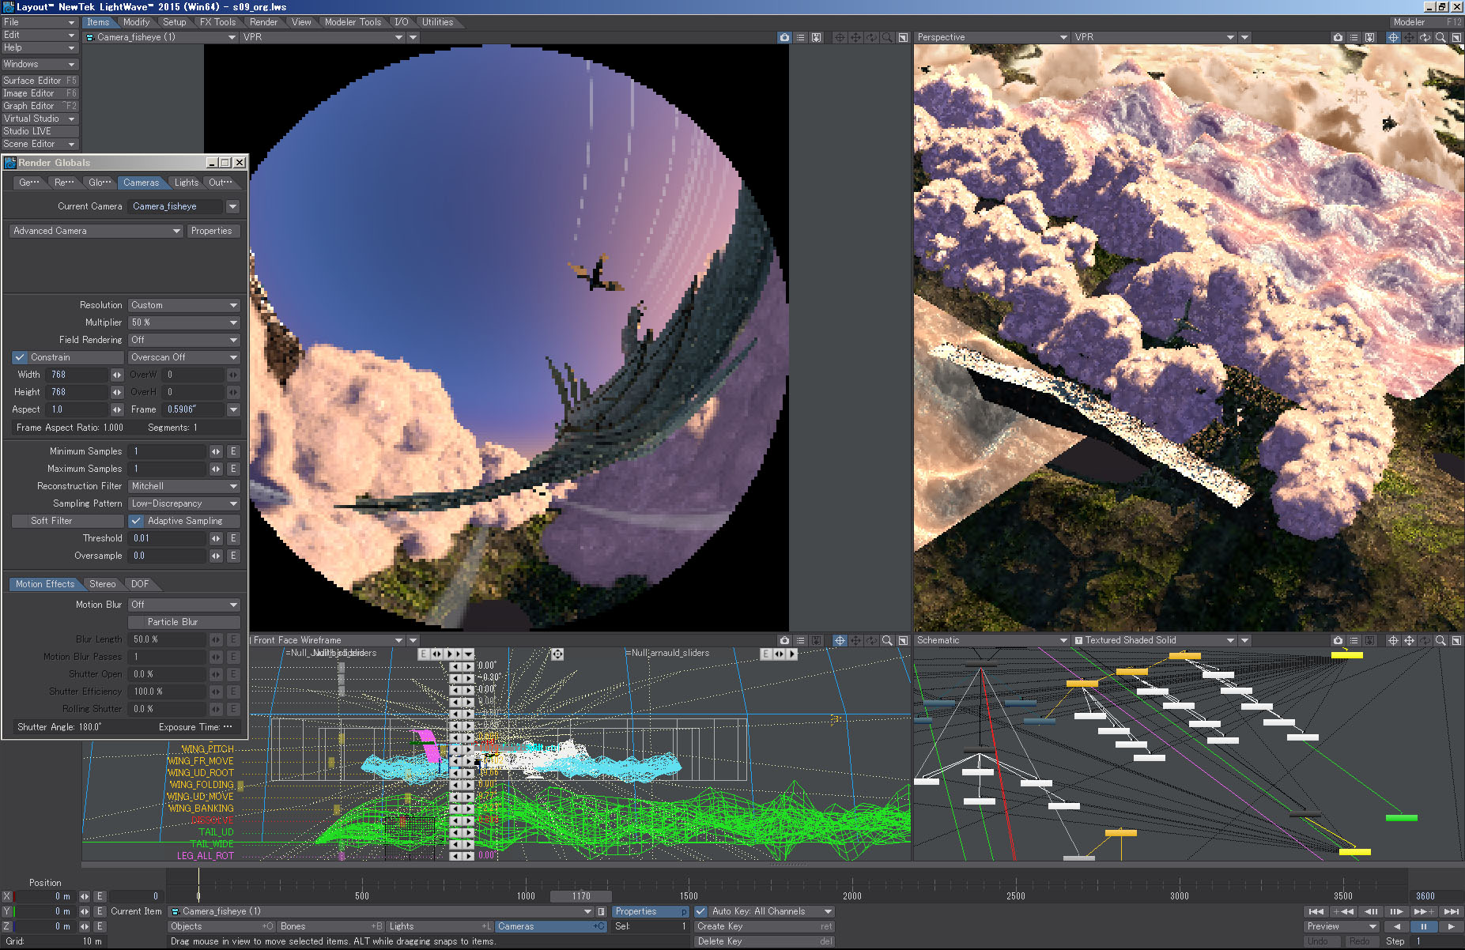1465x950 pixels.
Task: Click the zoom magnifier icon in Perspective viewport
Action: click(1440, 37)
